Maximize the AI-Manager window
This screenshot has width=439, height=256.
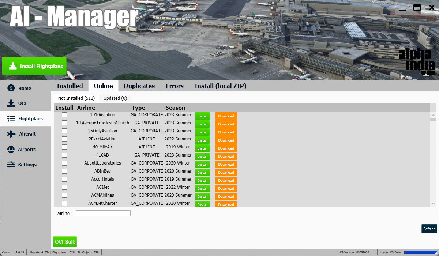tap(417, 7)
